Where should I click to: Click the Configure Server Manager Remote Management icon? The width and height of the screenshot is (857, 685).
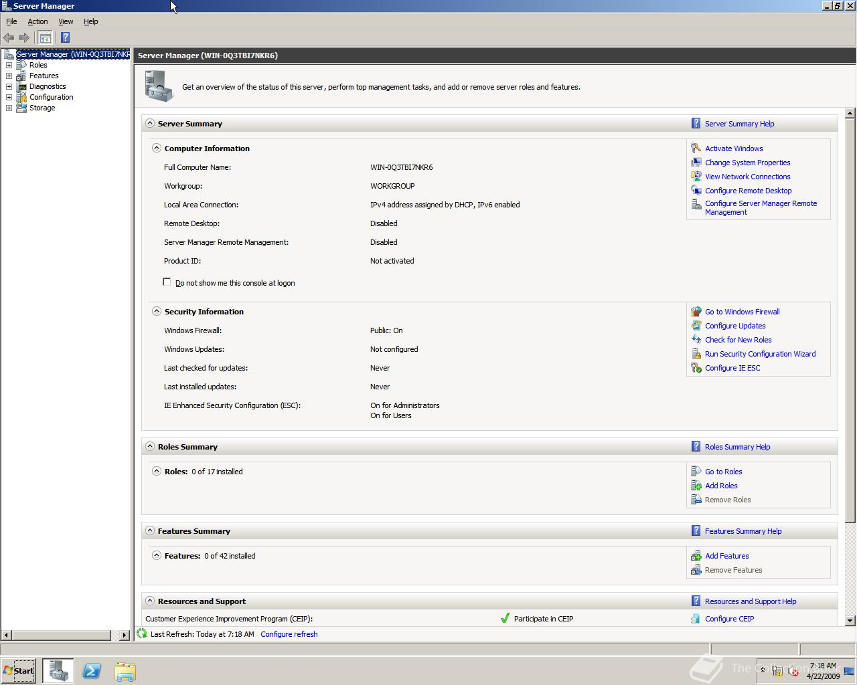tap(696, 205)
